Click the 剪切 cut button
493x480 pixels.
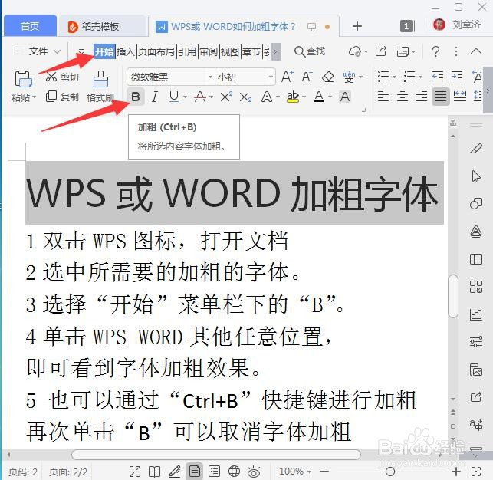(x=62, y=77)
